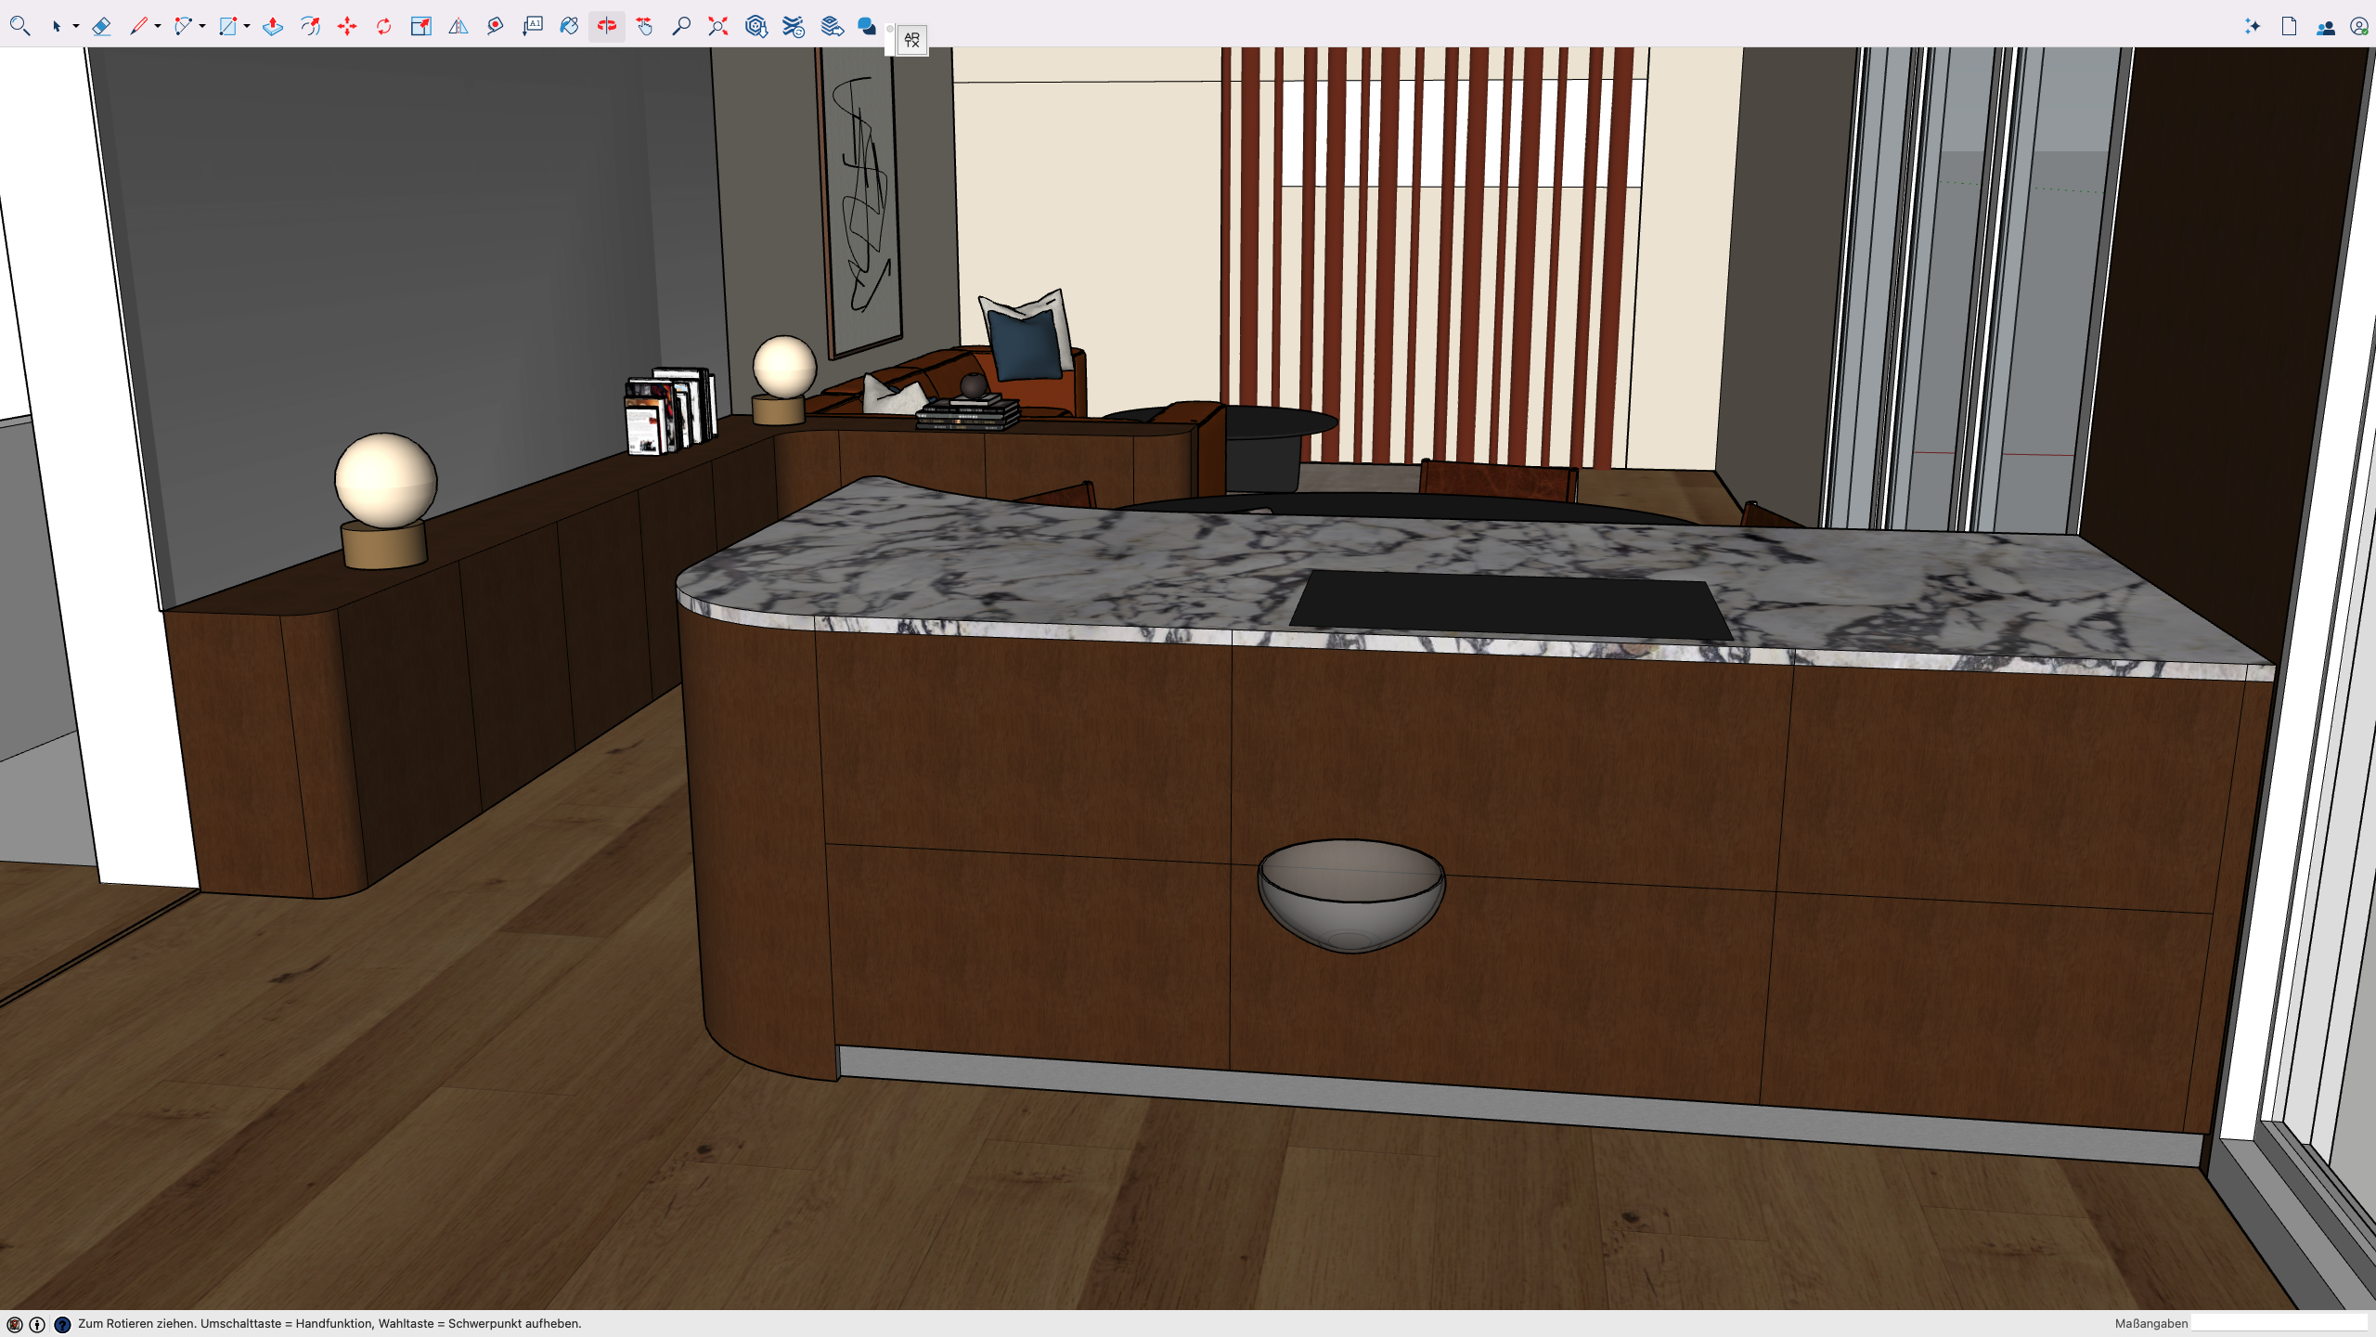The image size is (2376, 1337).
Task: Select the Rotate tool
Action: click(x=384, y=26)
